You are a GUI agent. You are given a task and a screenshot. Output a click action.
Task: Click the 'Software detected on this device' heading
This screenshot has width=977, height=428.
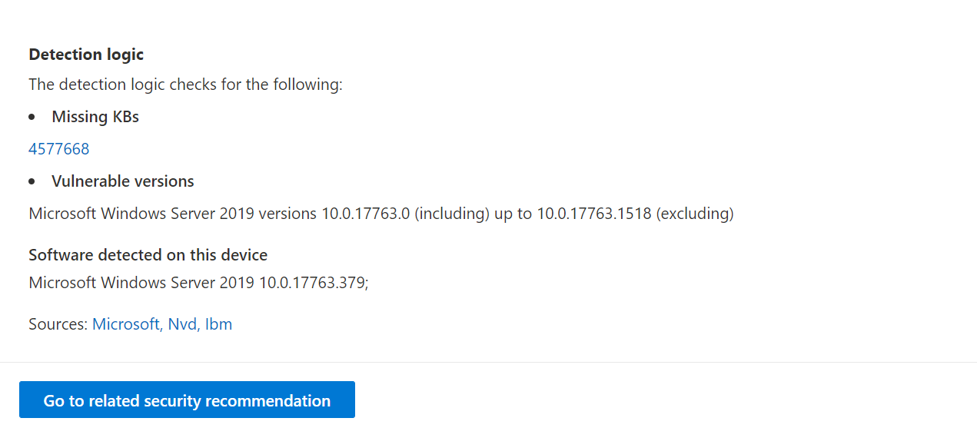148,255
